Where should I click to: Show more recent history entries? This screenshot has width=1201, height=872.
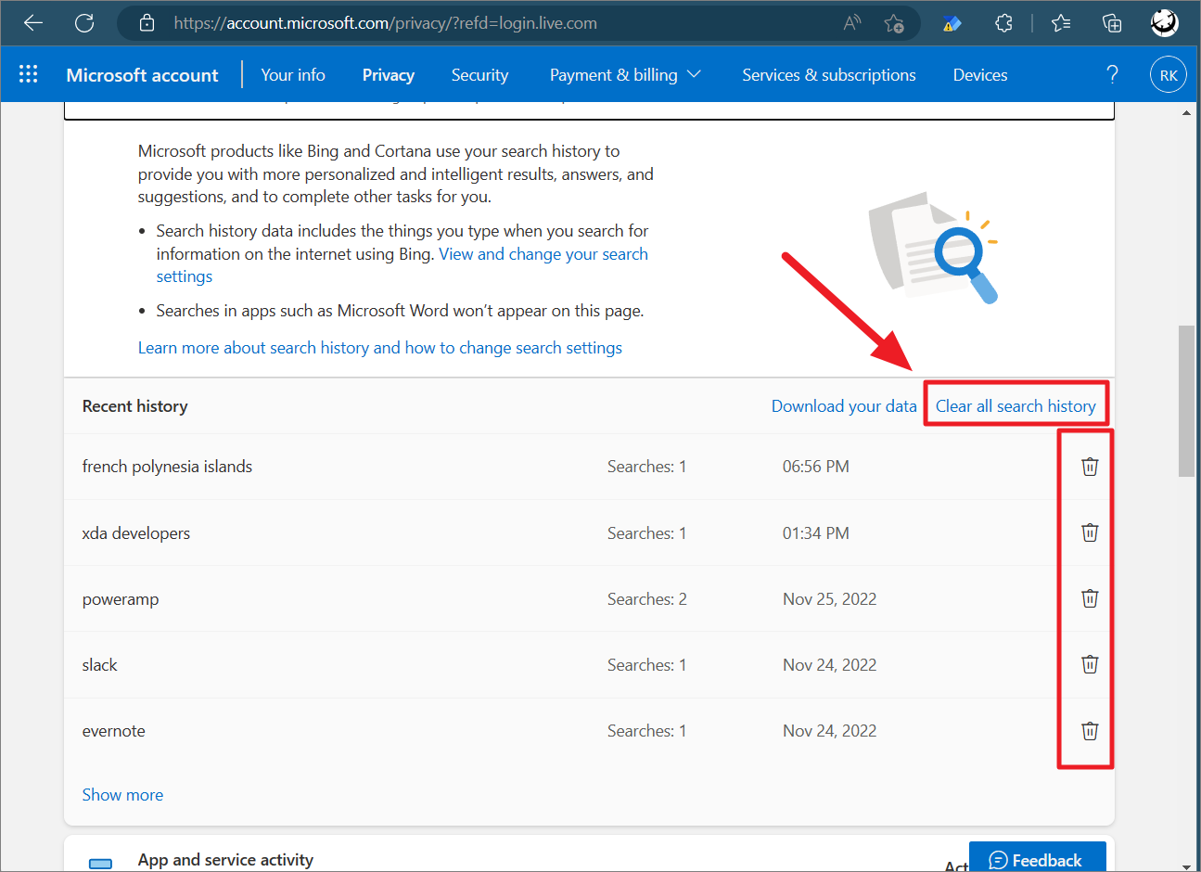coord(122,794)
